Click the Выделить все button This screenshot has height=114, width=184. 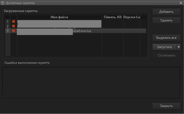166,38
